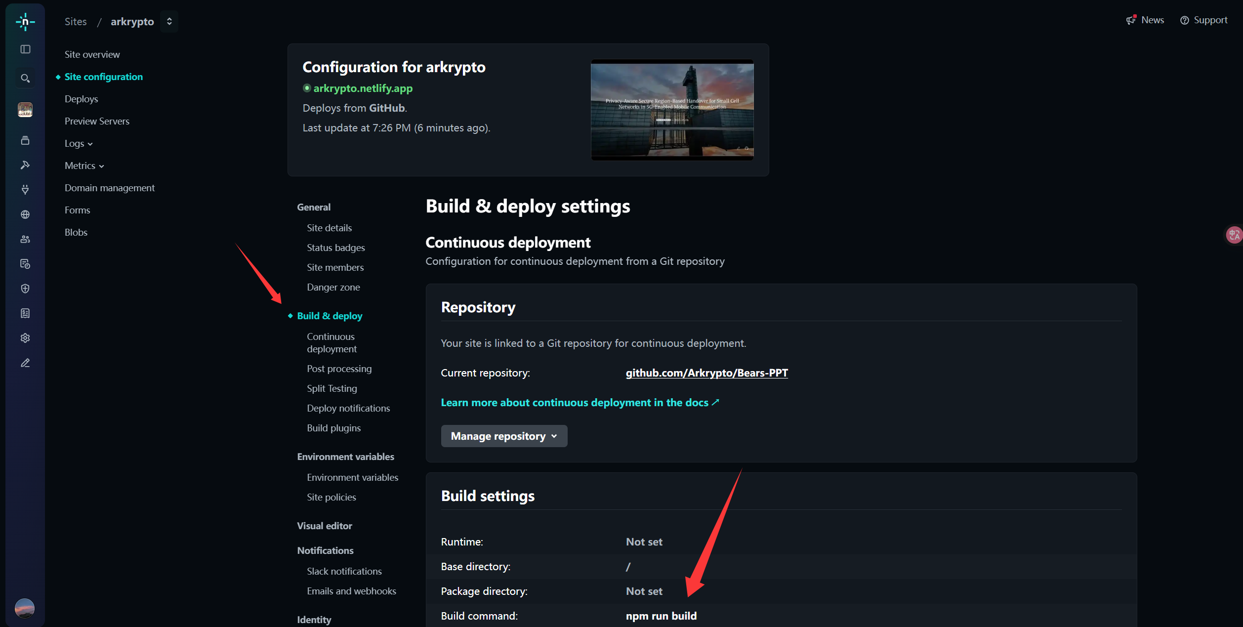
Task: Click the Netlify logo icon
Action: coord(25,22)
